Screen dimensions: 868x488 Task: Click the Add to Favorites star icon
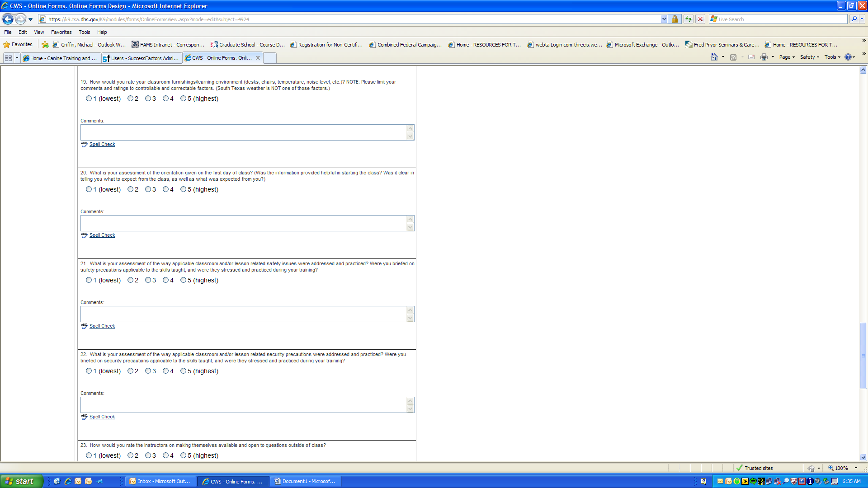tap(45, 45)
